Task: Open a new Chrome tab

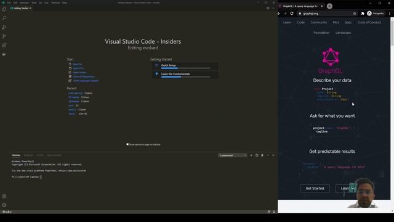Action: tap(329, 6)
